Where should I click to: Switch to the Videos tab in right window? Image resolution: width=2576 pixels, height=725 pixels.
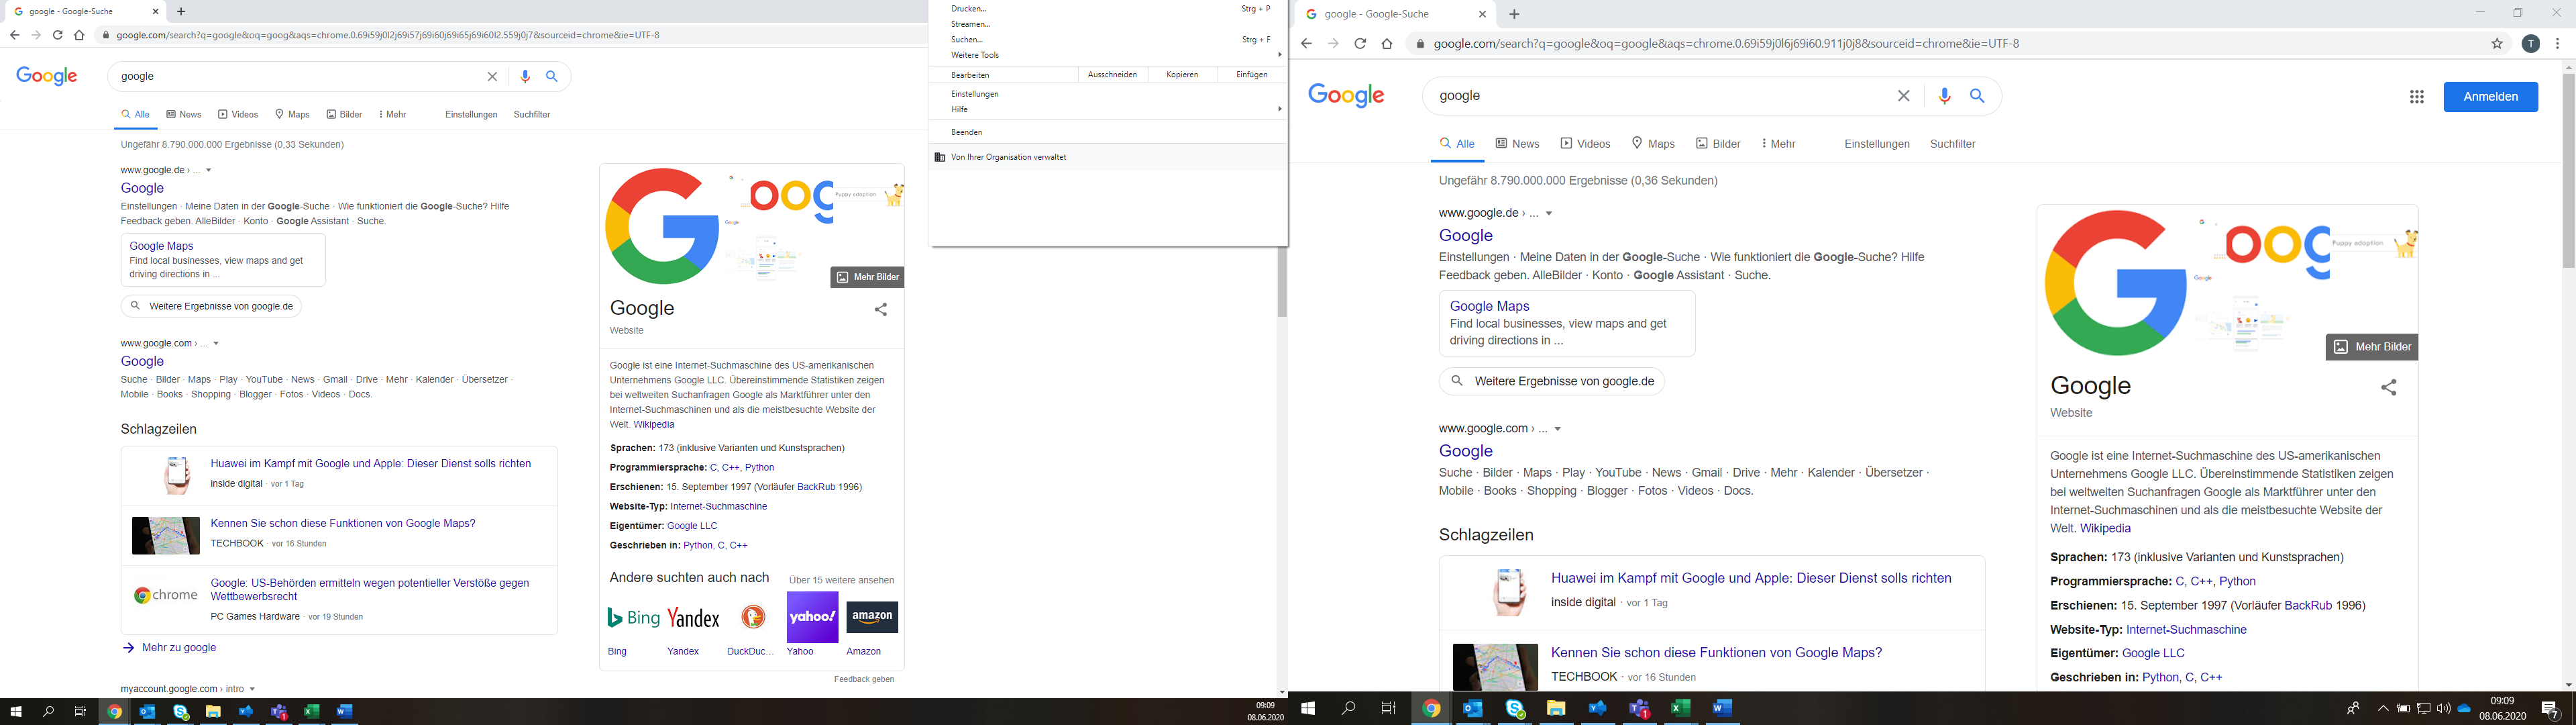[x=1585, y=144]
